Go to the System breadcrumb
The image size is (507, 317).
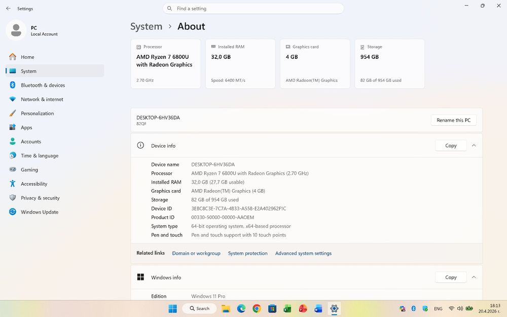pos(146,26)
